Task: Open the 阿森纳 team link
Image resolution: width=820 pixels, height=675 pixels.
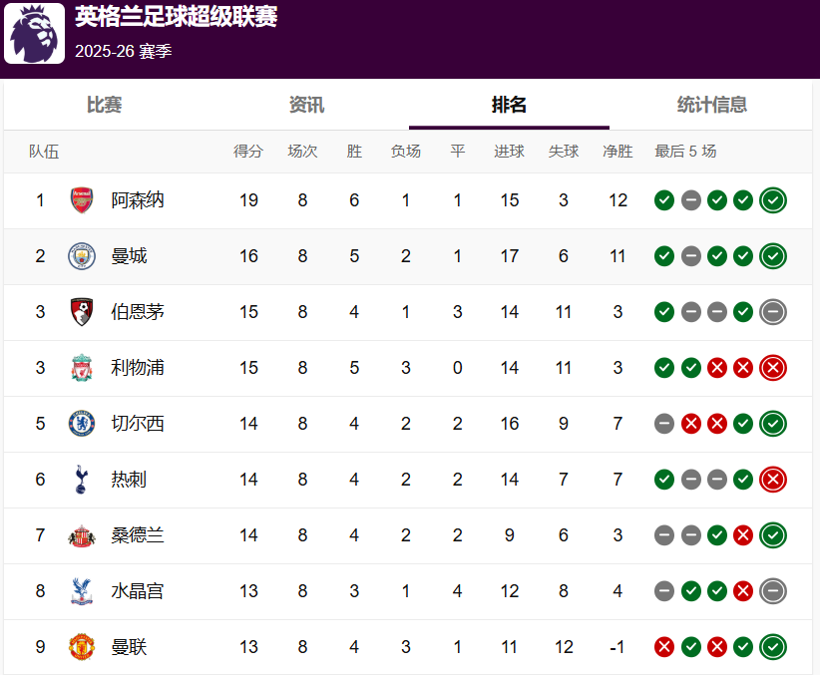Action: 138,200
